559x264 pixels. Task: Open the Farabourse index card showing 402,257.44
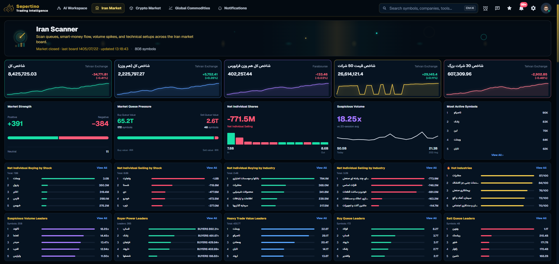point(278,79)
